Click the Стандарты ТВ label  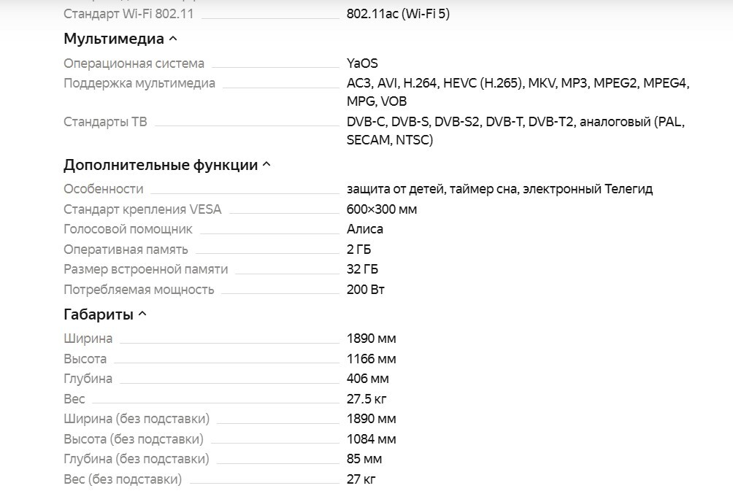click(x=105, y=122)
